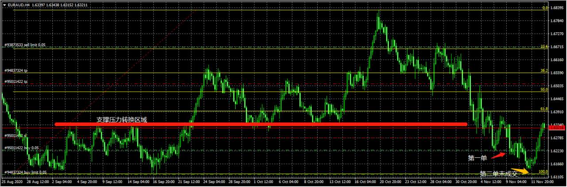Screen dimensions: 567x187
Task: Click the 21 Sep 12:00 time axis label
Action: [190, 182]
